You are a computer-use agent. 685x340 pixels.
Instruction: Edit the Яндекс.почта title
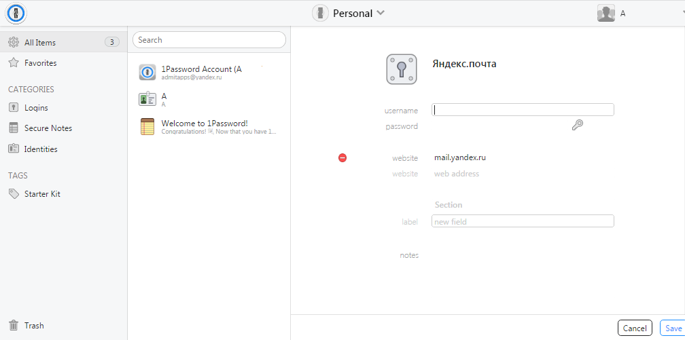pos(464,64)
